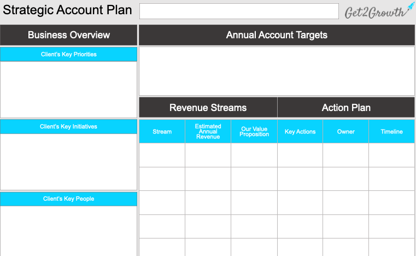This screenshot has height=256, width=416.
Task: Select the Business Overview header
Action: coord(69,35)
